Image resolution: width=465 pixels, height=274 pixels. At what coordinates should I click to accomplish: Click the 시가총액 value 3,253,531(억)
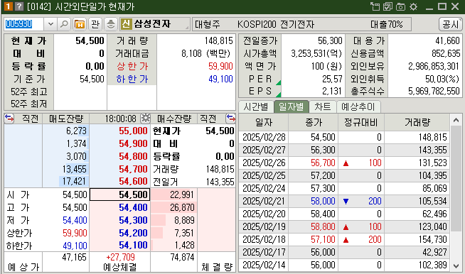pyautogui.click(x=316, y=53)
